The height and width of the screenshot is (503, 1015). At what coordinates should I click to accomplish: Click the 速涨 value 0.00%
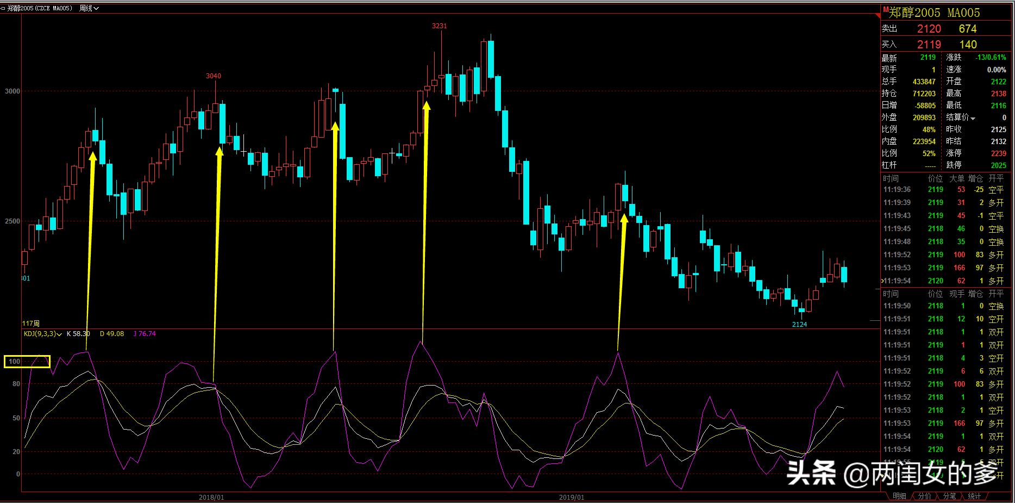tap(997, 70)
